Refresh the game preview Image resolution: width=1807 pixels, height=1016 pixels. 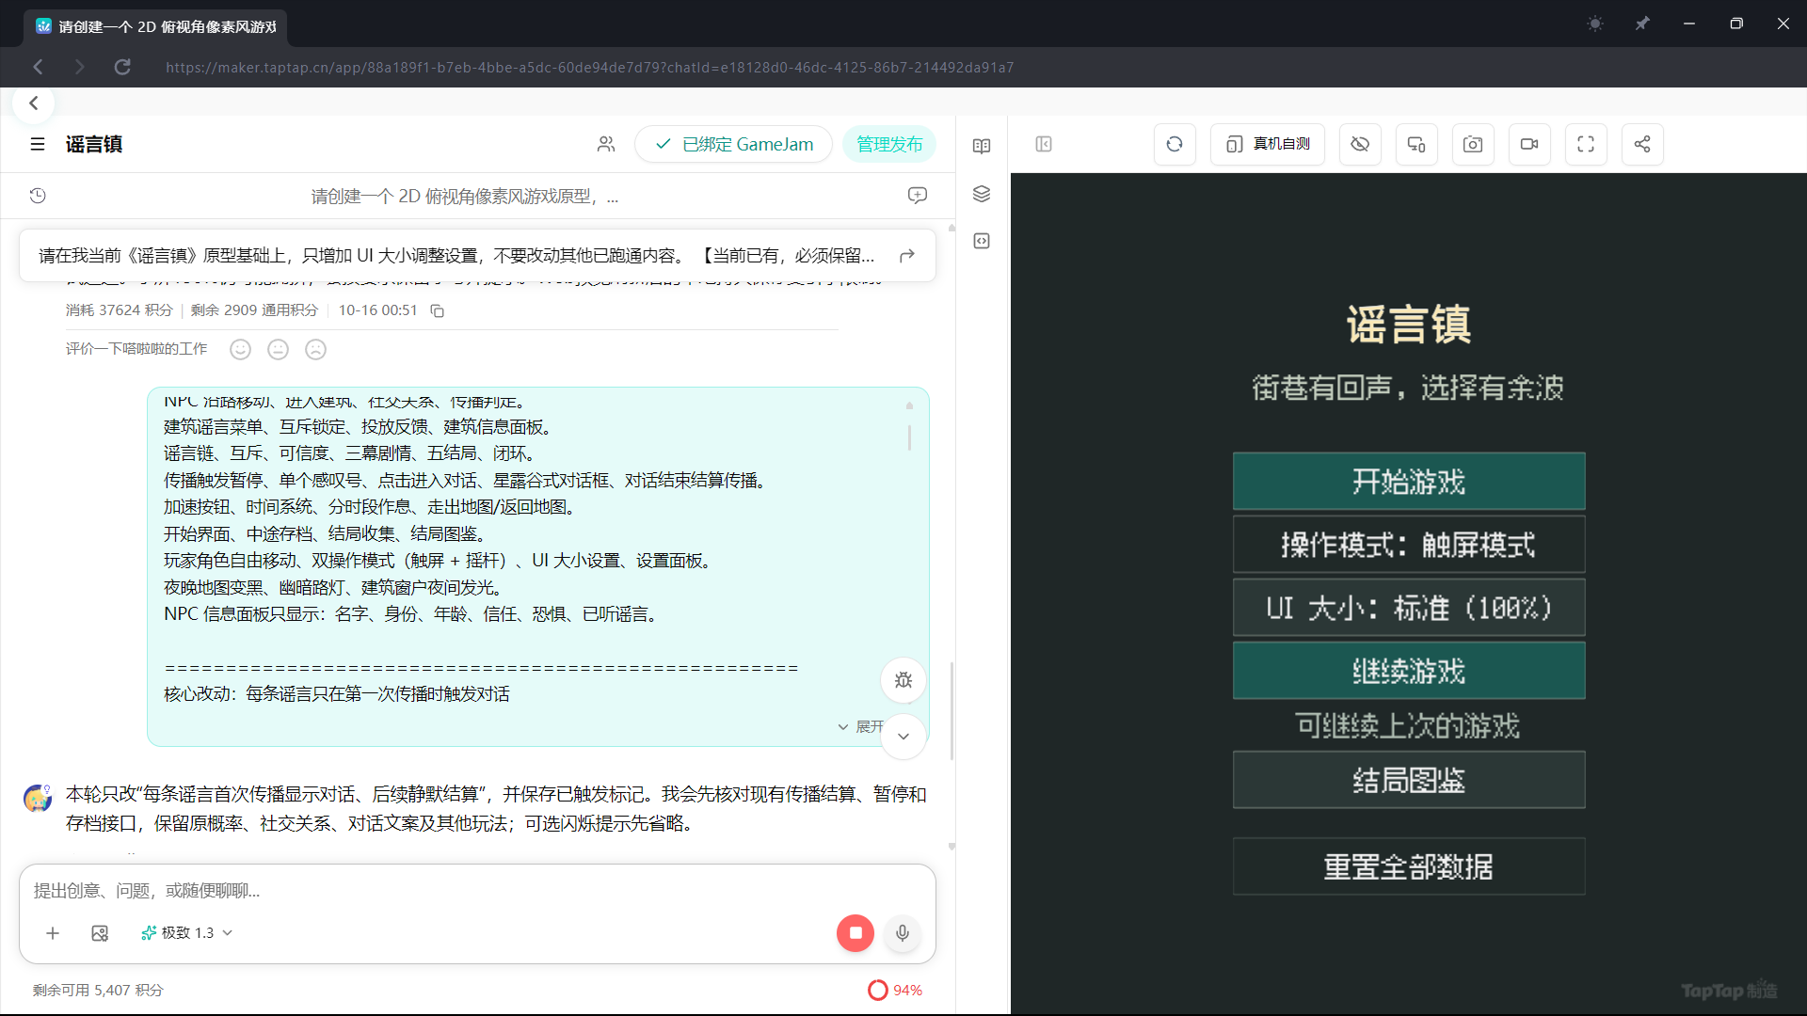[1175, 144]
